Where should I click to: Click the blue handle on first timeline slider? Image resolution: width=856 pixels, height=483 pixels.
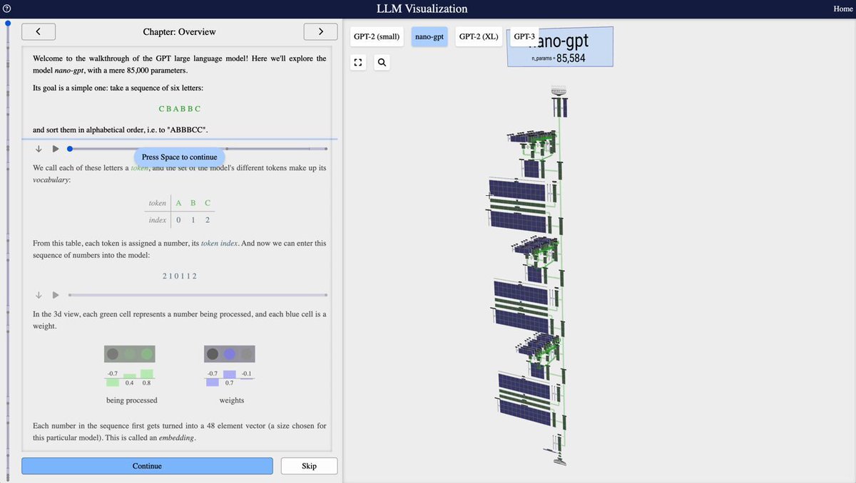(x=69, y=149)
